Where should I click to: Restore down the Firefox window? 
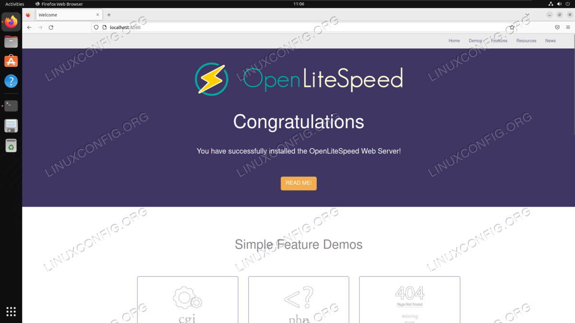[x=559, y=15]
